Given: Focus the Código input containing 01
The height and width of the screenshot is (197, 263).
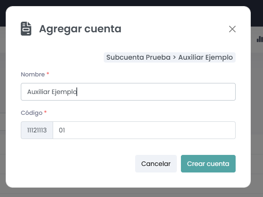Looking at the screenshot, I should point(144,130).
